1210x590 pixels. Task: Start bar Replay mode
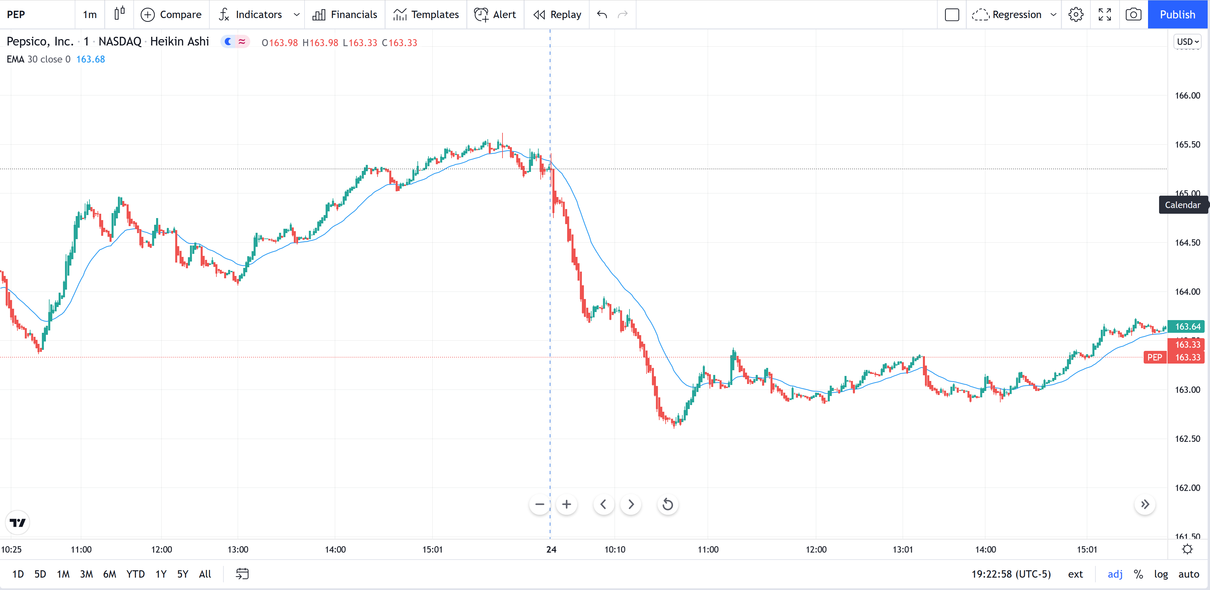[x=557, y=14]
